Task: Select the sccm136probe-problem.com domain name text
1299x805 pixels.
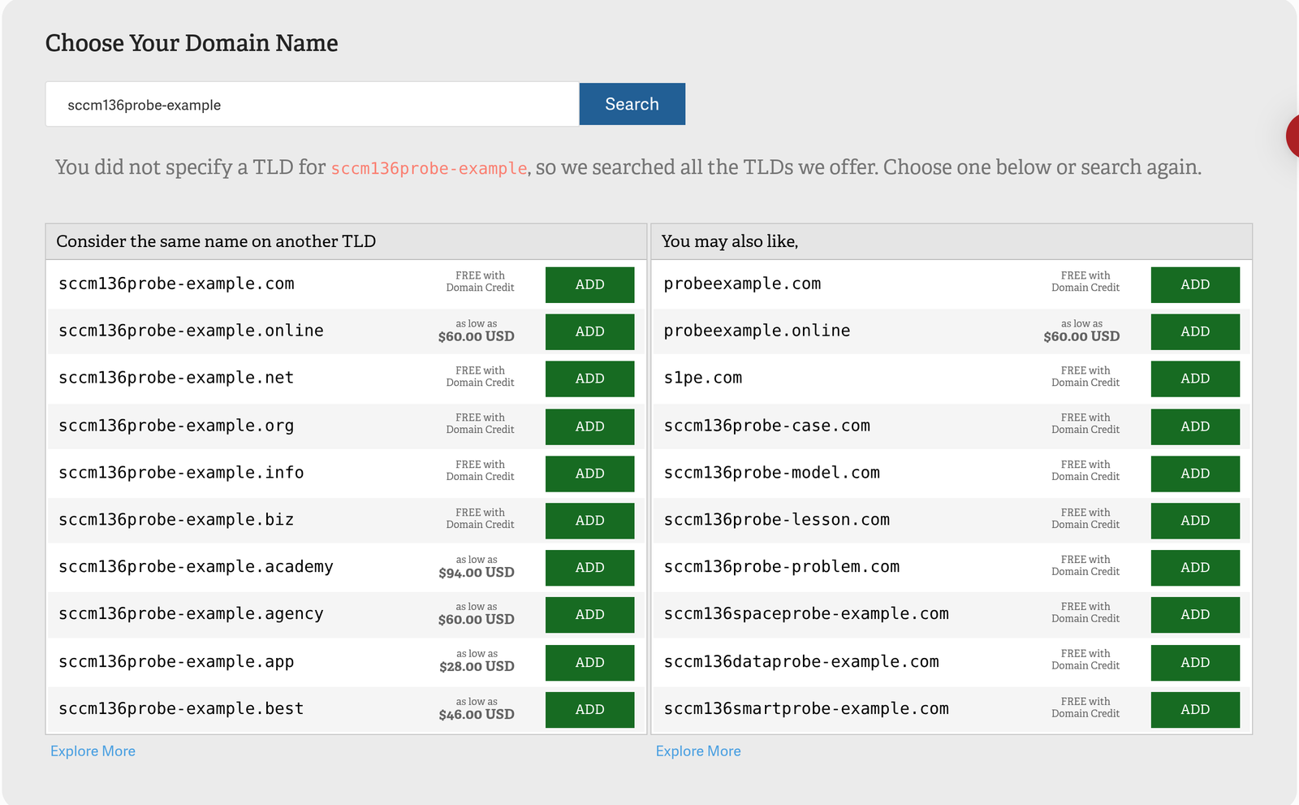Action: click(782, 568)
